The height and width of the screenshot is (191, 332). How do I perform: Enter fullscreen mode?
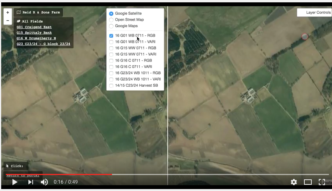tap(321, 182)
